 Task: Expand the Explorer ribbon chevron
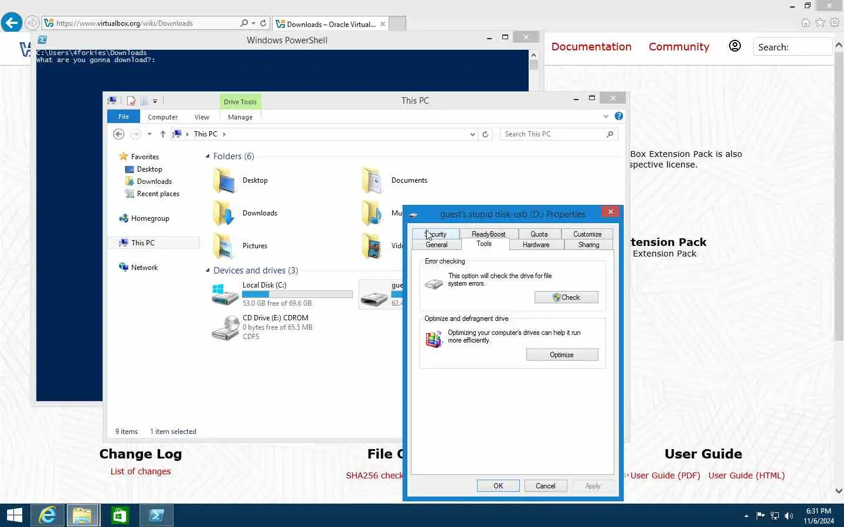tap(606, 116)
